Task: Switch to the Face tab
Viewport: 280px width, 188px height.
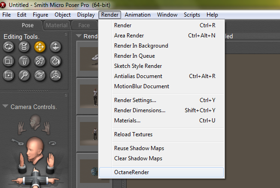Action: point(84,25)
